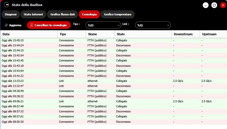Click the circular back icon beside window title

(x=6, y=5)
